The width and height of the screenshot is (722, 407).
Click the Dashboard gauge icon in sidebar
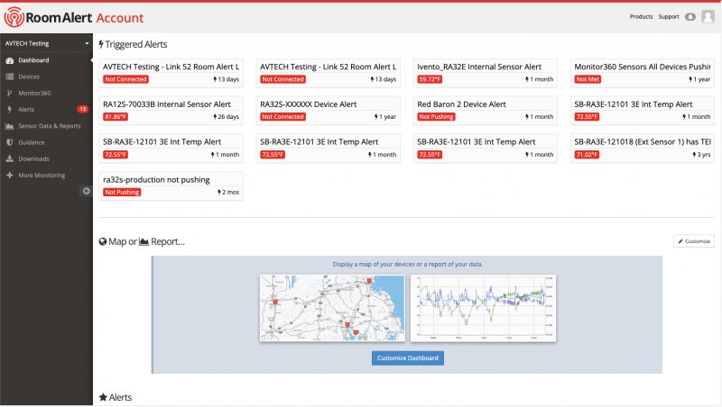pyautogui.click(x=10, y=60)
